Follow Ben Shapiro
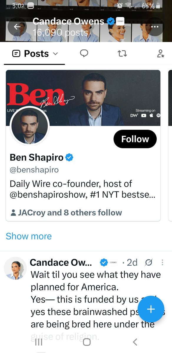 [x=135, y=139]
